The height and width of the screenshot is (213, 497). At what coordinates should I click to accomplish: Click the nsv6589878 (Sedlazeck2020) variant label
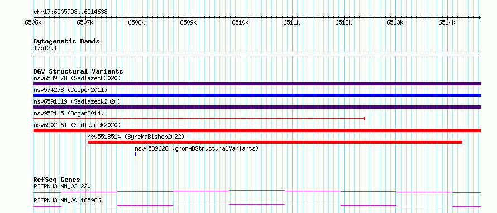pyautogui.click(x=77, y=78)
